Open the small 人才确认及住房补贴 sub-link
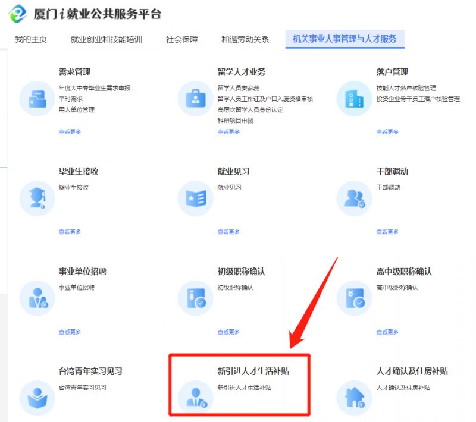 pyautogui.click(x=403, y=388)
